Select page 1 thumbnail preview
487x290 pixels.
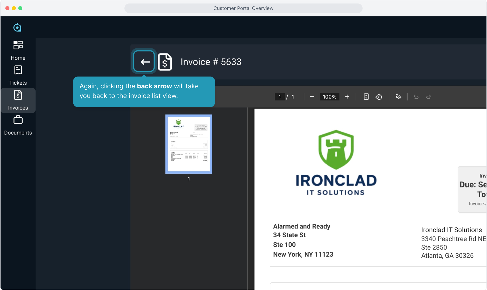click(189, 144)
